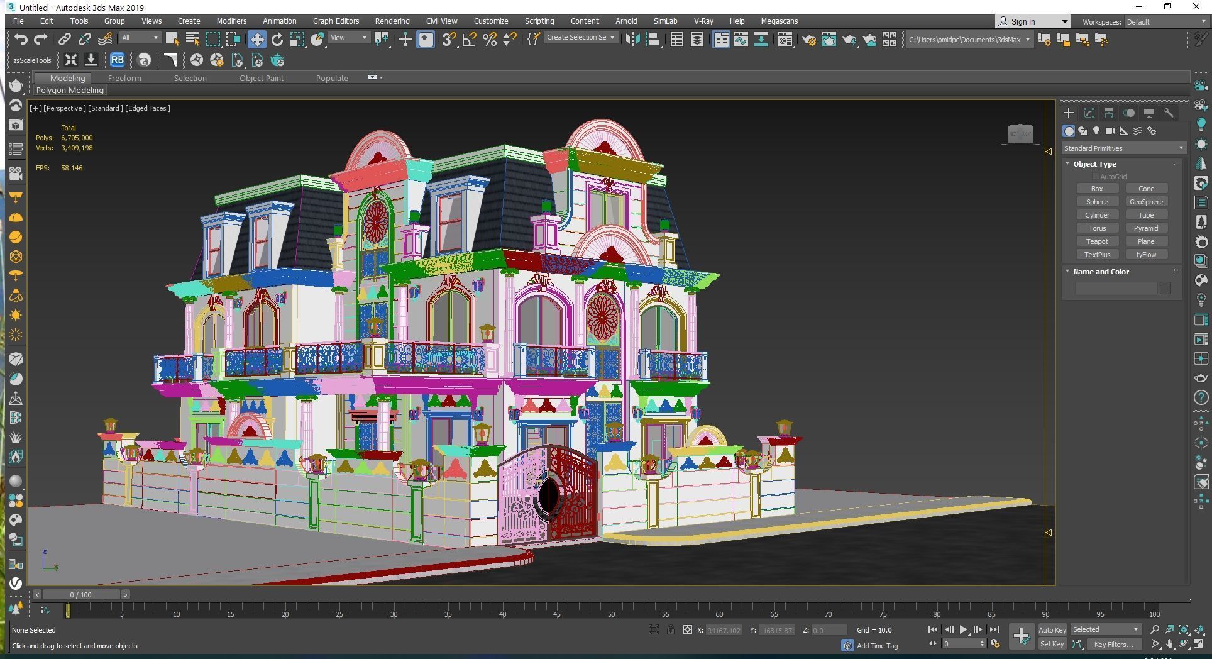The width and height of the screenshot is (1212, 659).
Task: Click the time slider 0 / 100 handle
Action: click(80, 594)
